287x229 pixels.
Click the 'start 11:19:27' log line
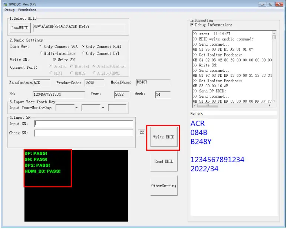click(212, 34)
